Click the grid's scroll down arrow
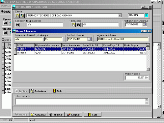This screenshot has height=123, width=164. (148, 69)
